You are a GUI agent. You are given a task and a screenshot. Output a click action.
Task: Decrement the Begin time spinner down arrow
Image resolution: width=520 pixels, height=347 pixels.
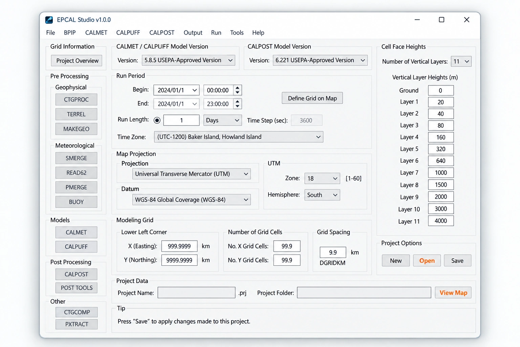click(238, 93)
